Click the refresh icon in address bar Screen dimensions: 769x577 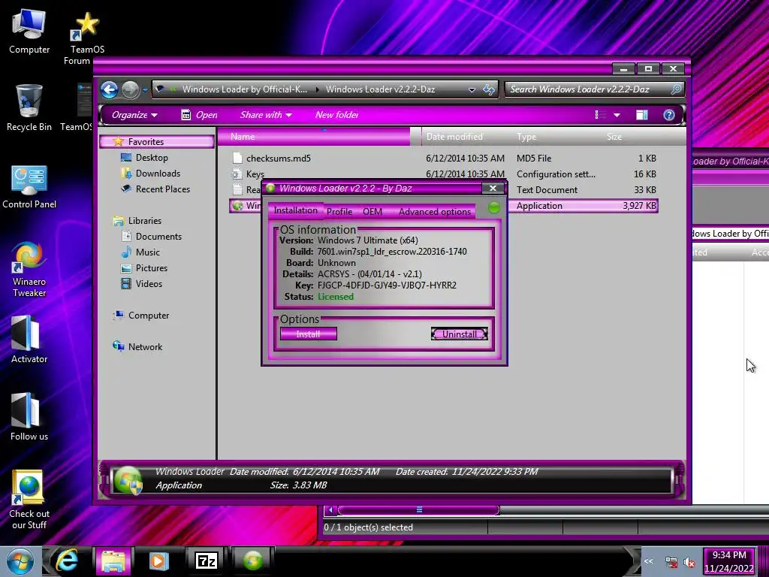coord(488,89)
